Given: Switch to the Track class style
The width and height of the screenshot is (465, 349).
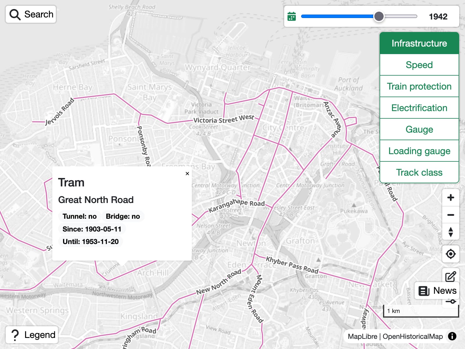Looking at the screenshot, I should pos(419,172).
